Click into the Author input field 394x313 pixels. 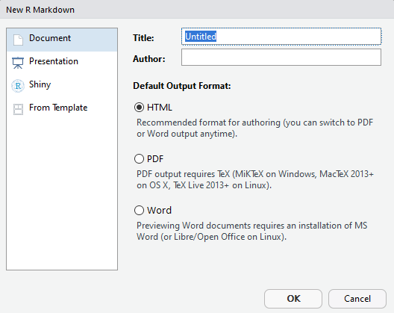point(281,57)
